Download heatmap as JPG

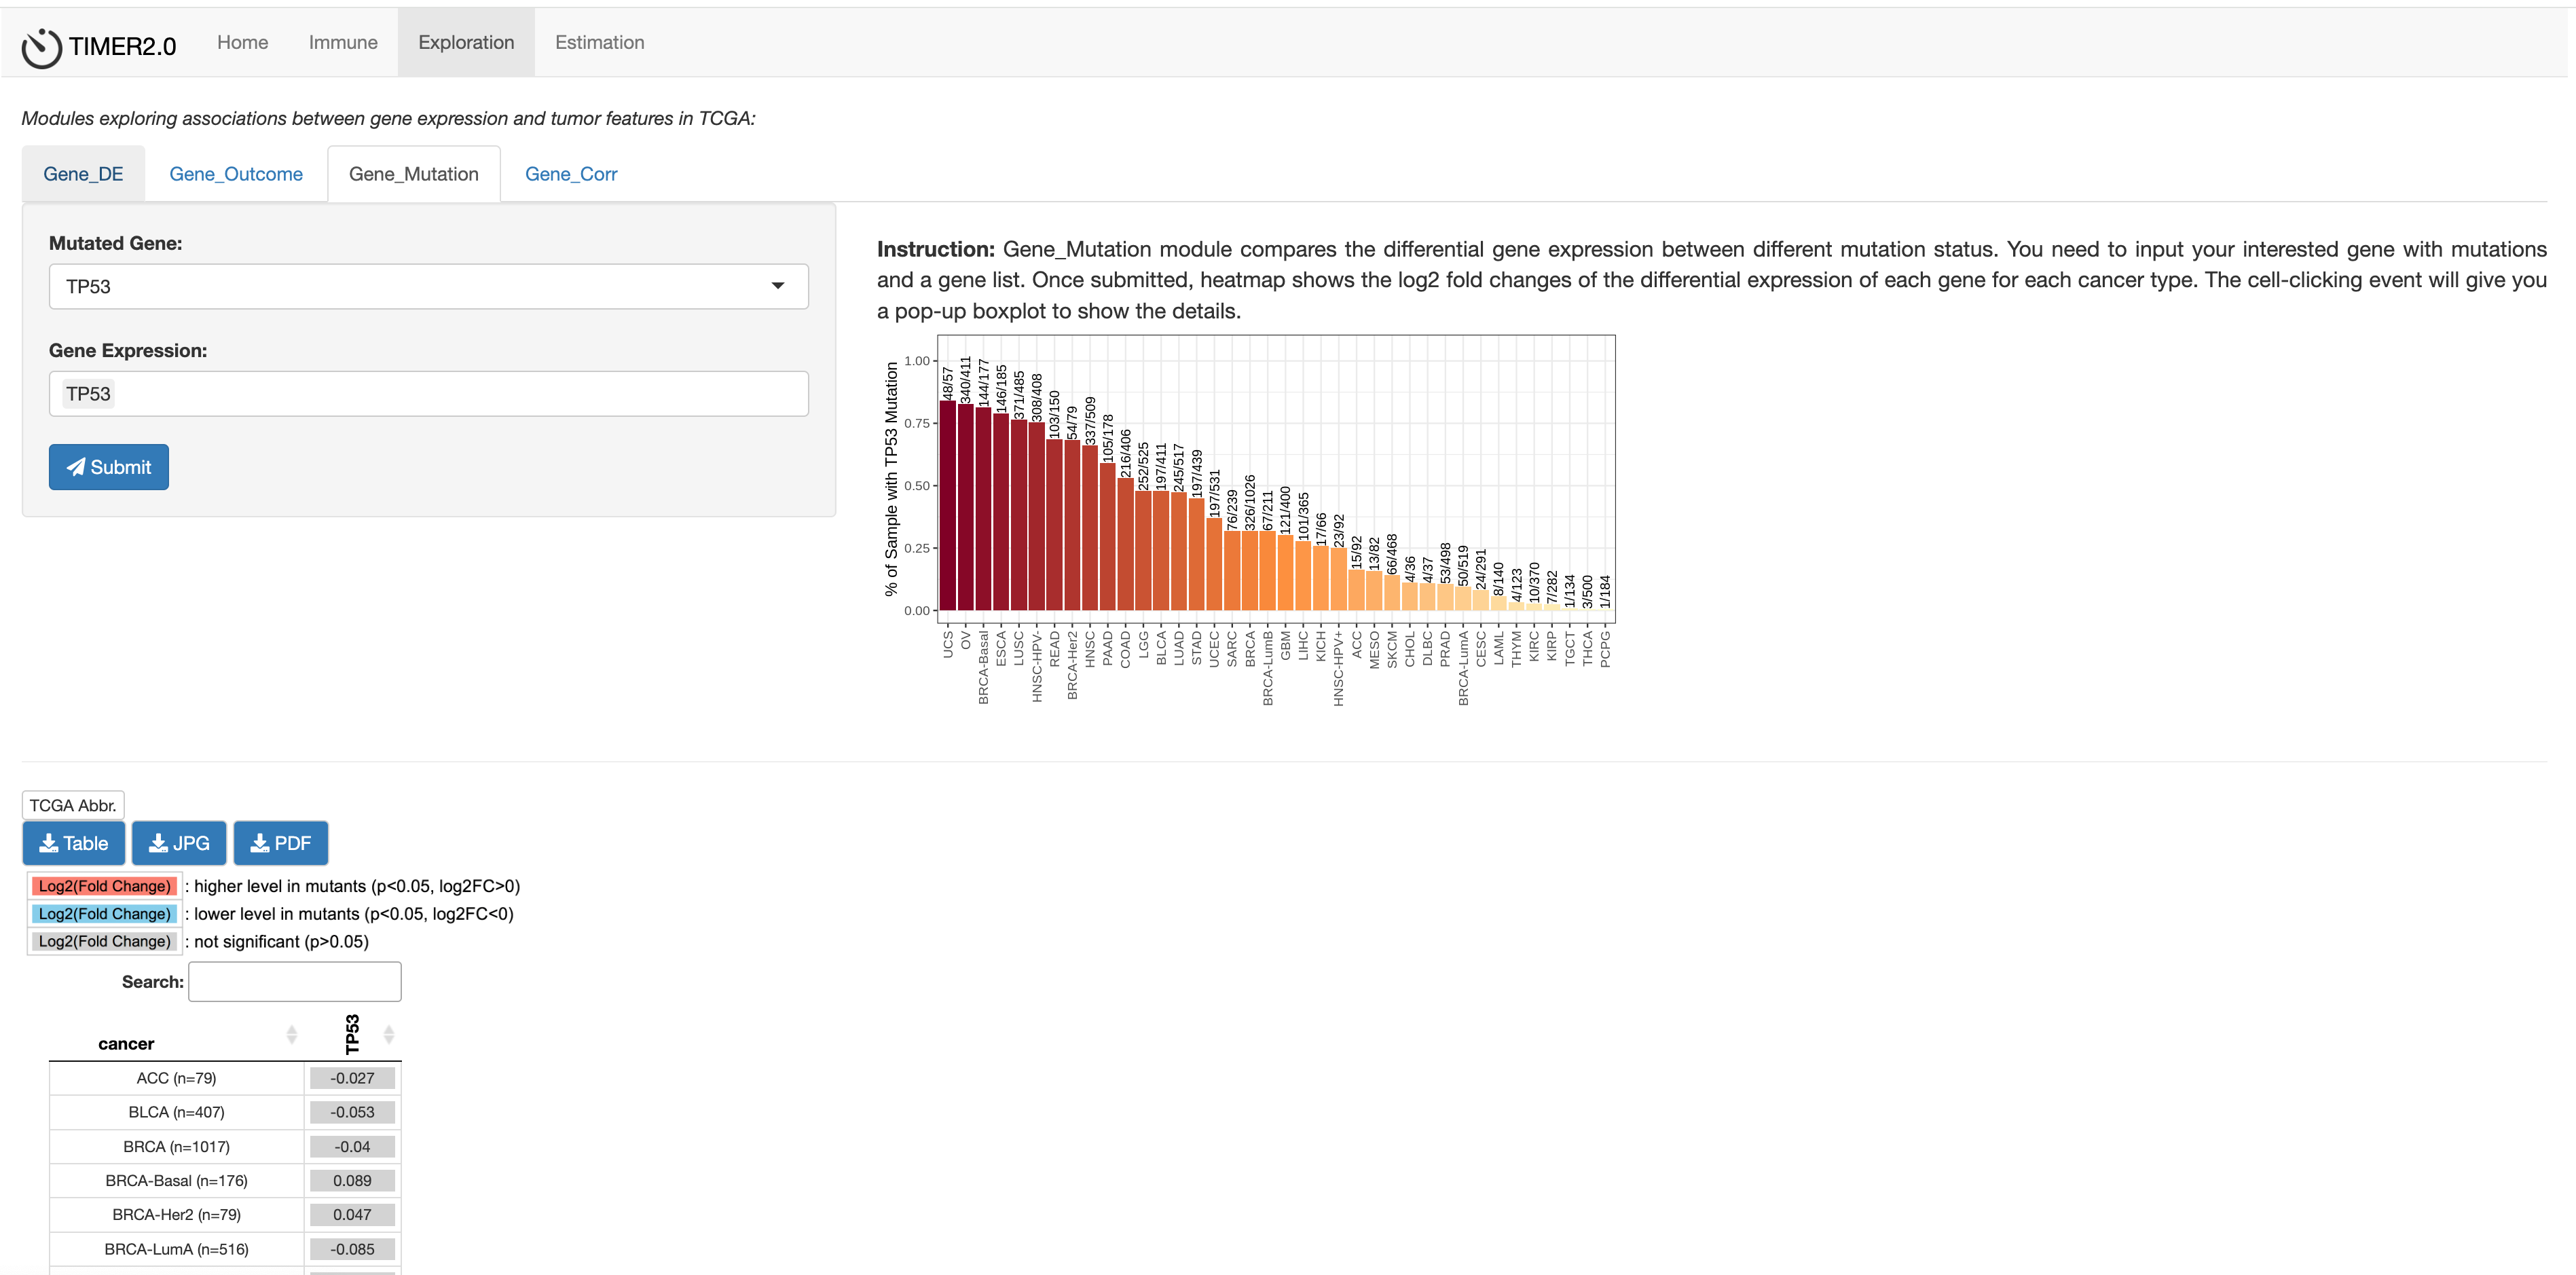[179, 843]
